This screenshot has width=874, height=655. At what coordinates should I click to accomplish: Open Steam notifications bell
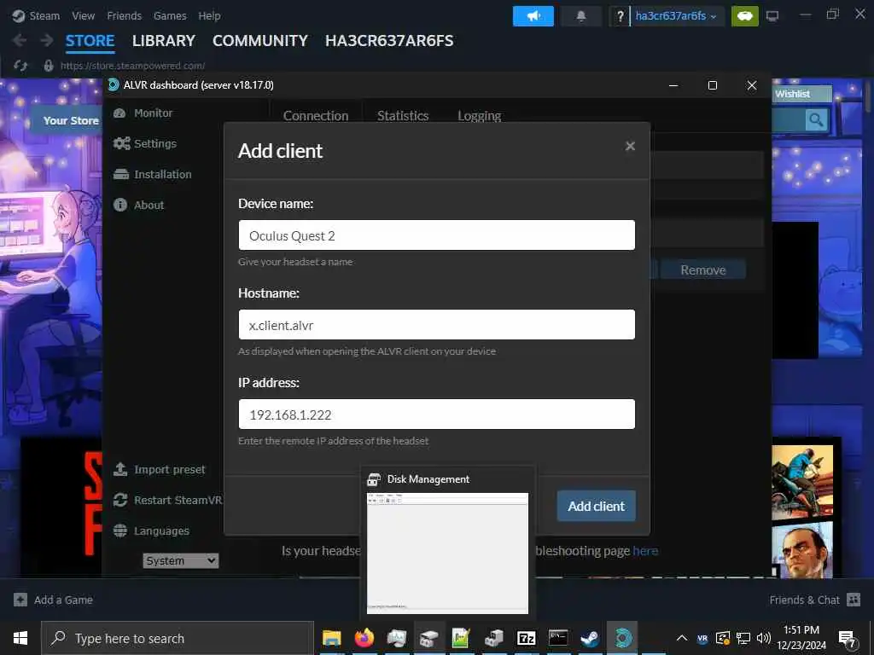coord(580,16)
